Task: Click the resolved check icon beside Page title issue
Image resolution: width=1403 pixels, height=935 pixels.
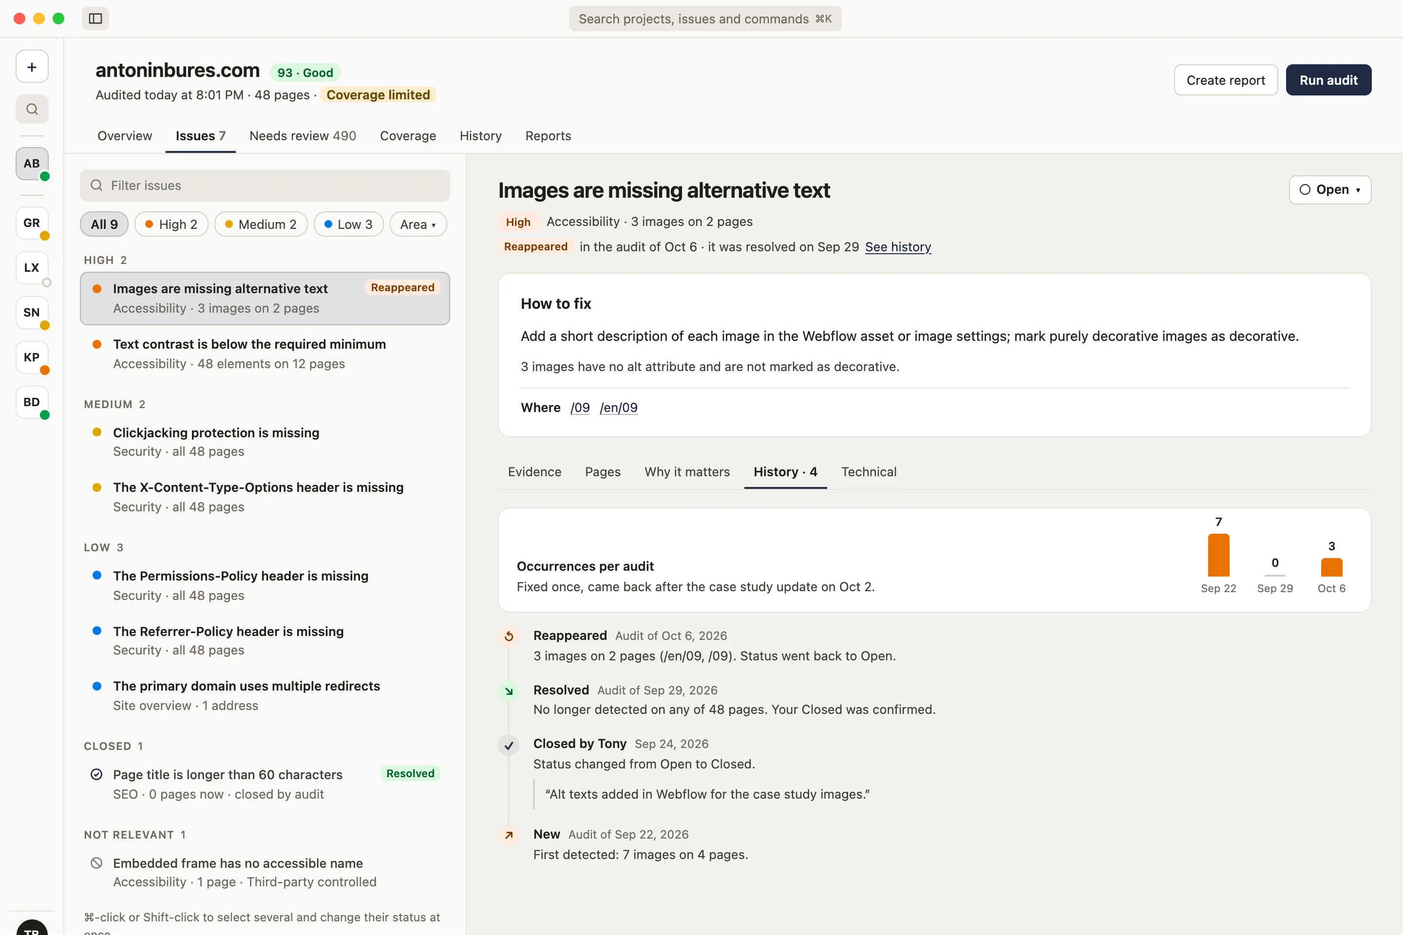Action: (96, 775)
